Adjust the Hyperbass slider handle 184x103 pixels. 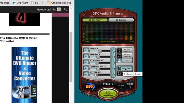(x=96, y=75)
